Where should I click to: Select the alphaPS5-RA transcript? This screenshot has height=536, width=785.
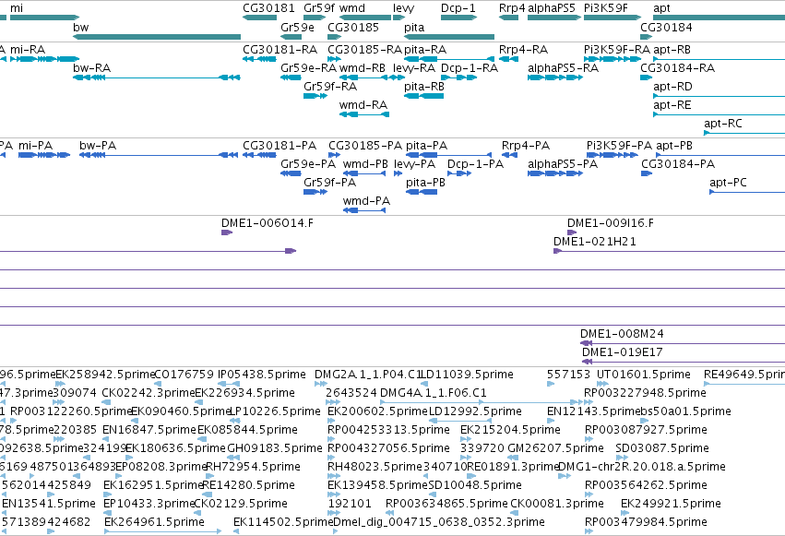point(555,77)
